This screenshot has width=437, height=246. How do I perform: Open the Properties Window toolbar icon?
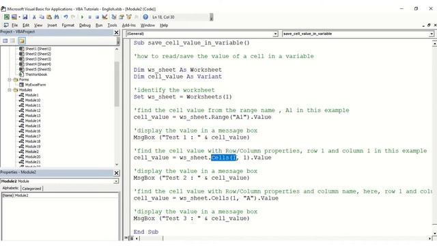pyautogui.click(x=122, y=17)
